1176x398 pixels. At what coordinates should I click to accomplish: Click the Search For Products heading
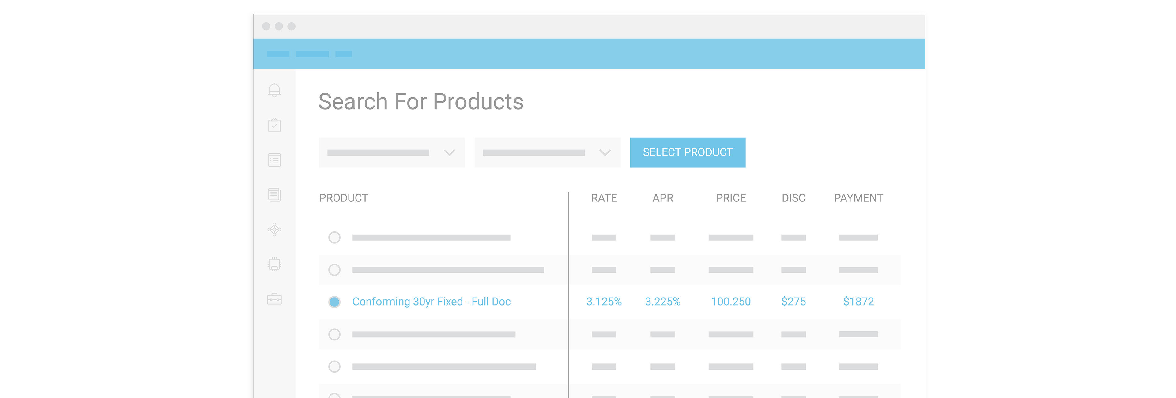421,101
